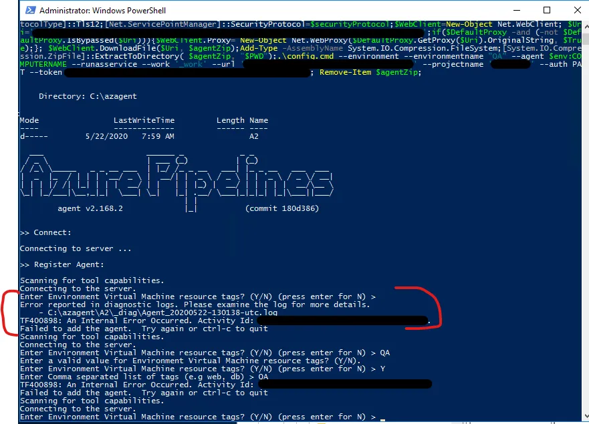The height and width of the screenshot is (424, 589).
Task: Click 'Error reported in diagnostic logs' line
Action: pos(195,304)
